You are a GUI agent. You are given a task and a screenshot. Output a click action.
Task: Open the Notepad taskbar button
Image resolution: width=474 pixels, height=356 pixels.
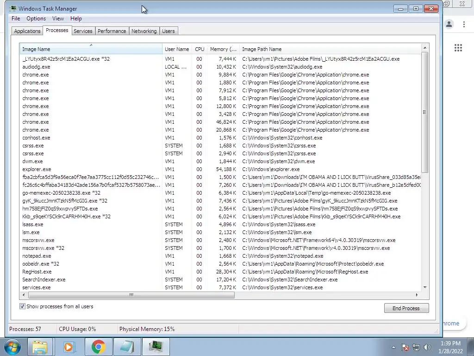(127, 347)
